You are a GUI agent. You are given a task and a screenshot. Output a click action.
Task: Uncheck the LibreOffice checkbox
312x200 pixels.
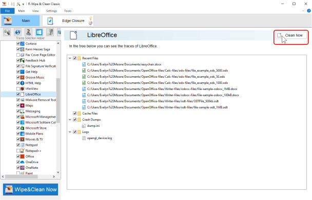pyautogui.click(x=18, y=94)
